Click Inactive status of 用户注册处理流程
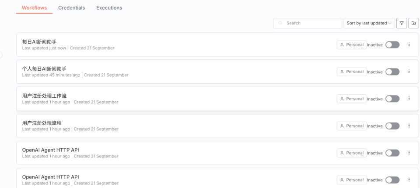420x188 pixels. coord(375,126)
